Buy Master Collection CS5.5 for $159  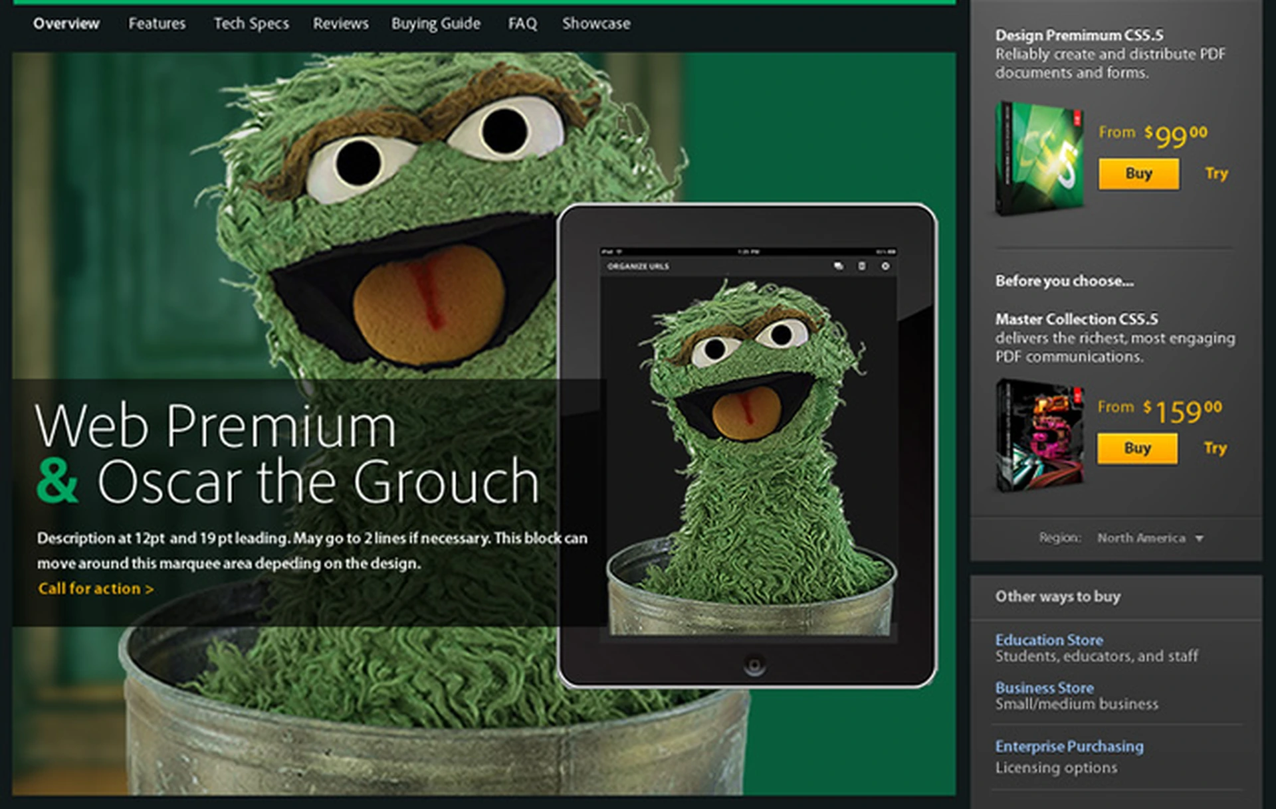[1137, 448]
